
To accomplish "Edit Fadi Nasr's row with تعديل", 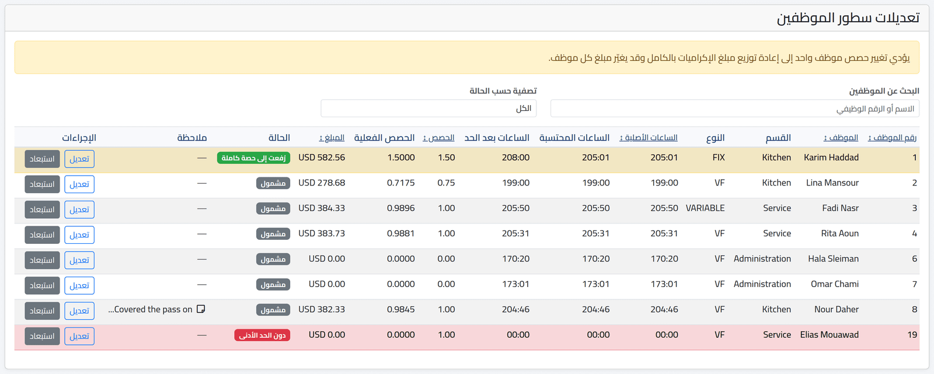I will 79,209.
